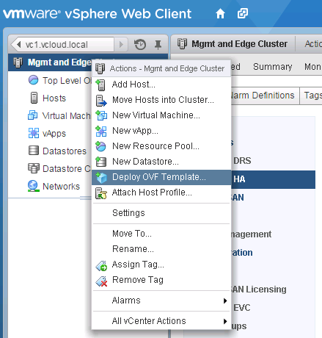
Task: Click vmware vSphere Web Client logo
Action: tap(97, 14)
